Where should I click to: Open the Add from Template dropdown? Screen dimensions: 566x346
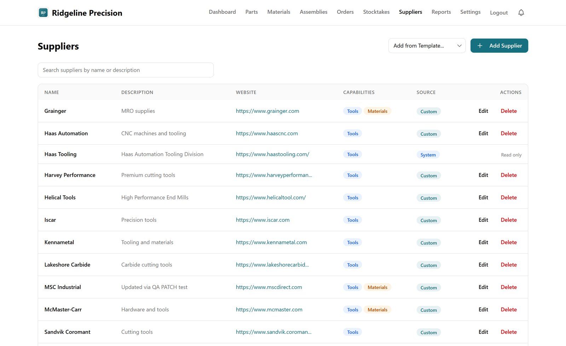427,46
